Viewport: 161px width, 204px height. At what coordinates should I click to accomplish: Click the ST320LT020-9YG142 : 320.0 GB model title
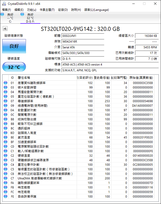click(x=80, y=29)
